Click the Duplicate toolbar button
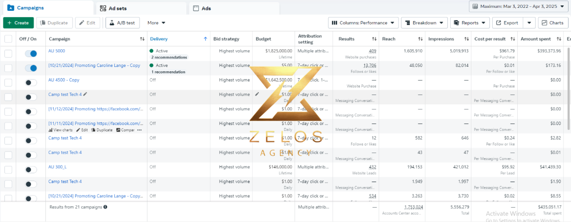571x222 pixels. (55, 23)
